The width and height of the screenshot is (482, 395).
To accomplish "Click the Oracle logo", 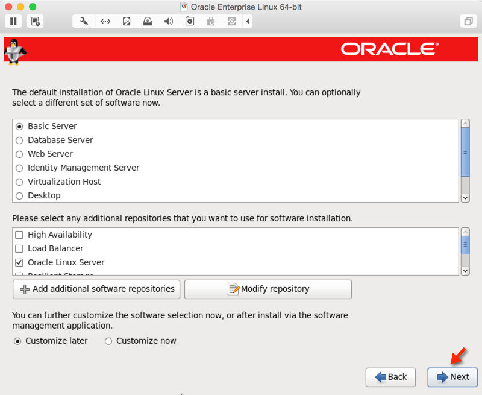I will (x=389, y=49).
